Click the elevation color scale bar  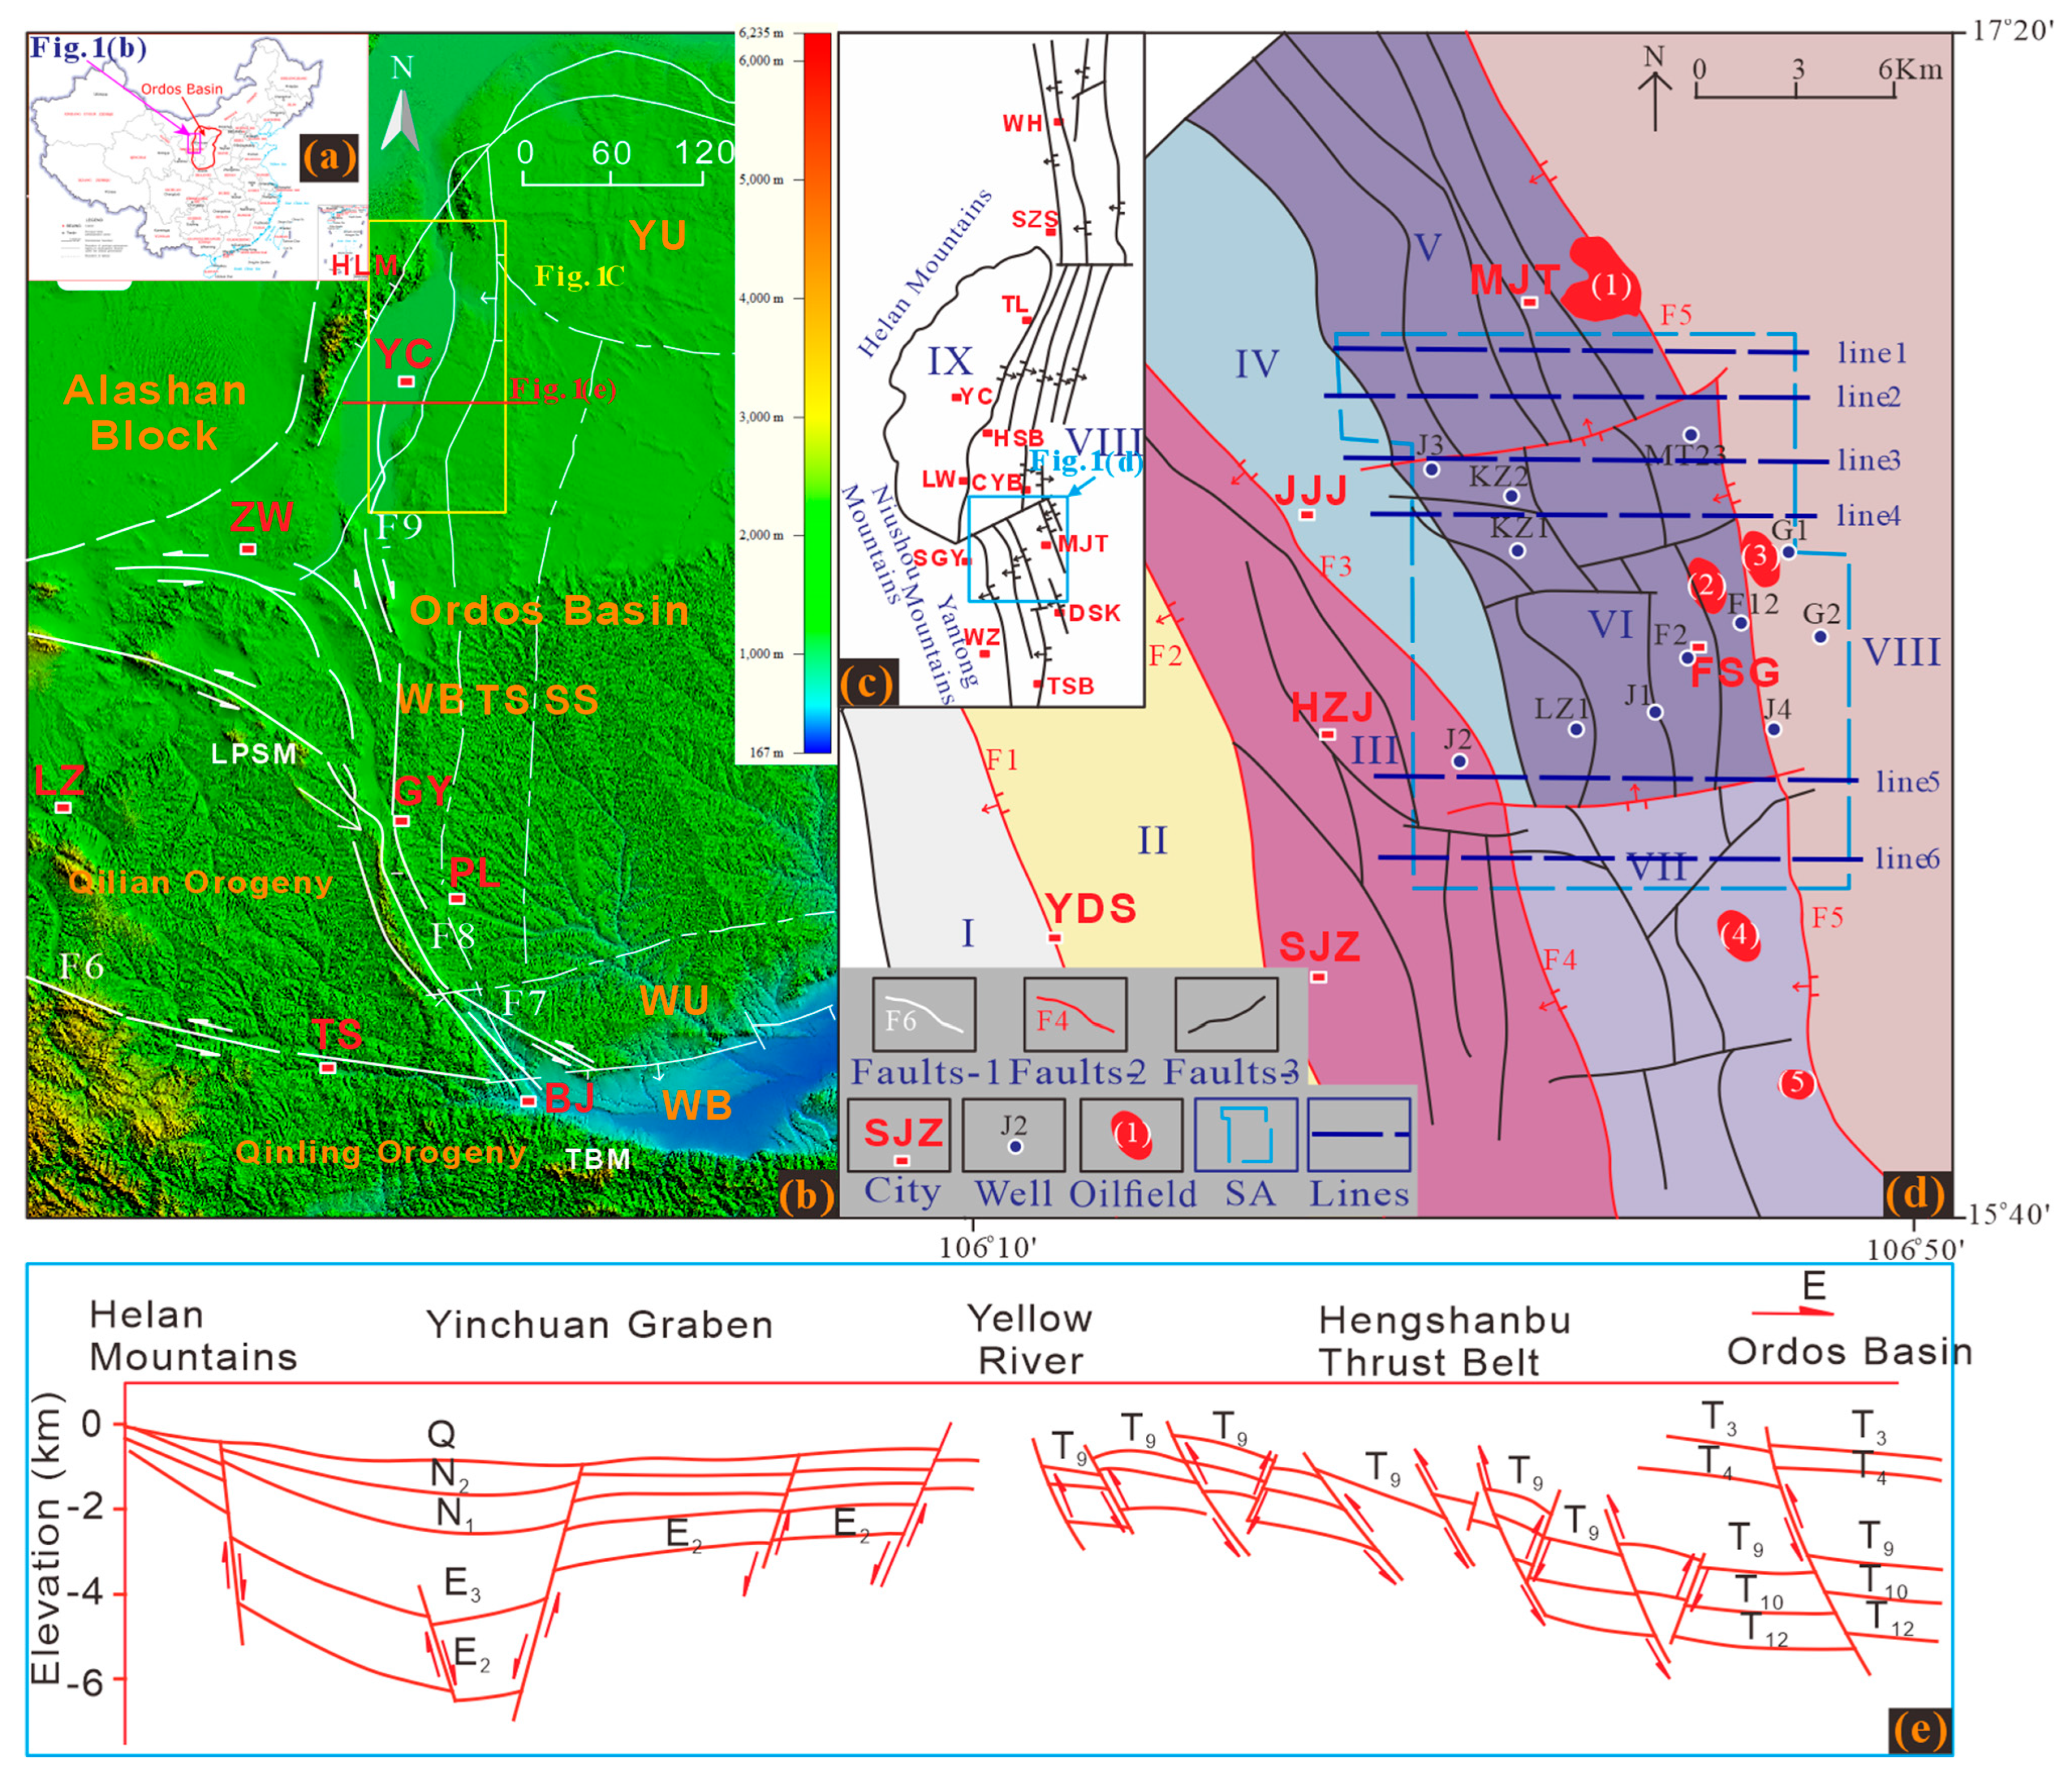click(x=817, y=392)
